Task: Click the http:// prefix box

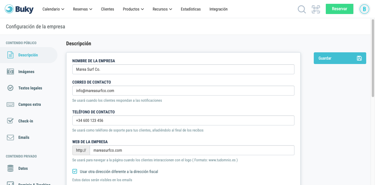Action: (x=81, y=150)
